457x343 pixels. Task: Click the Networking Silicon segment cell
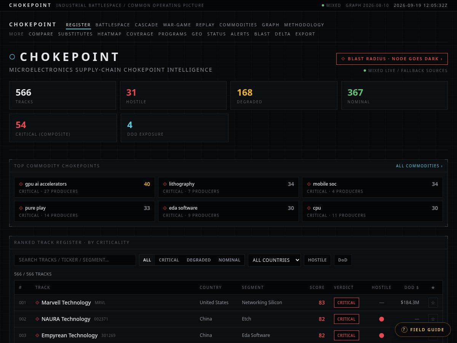[x=262, y=303]
